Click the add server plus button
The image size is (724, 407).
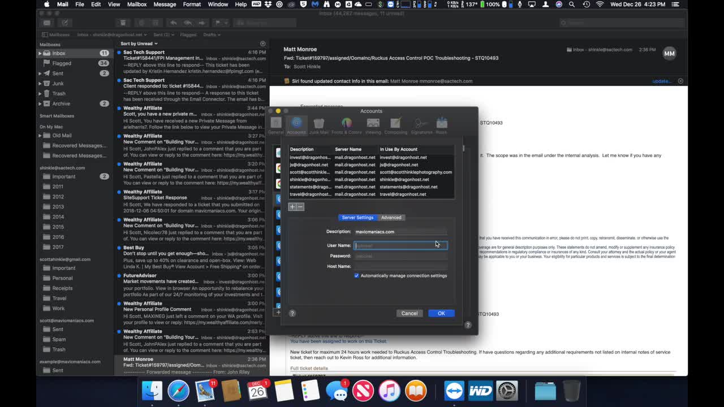point(292,207)
